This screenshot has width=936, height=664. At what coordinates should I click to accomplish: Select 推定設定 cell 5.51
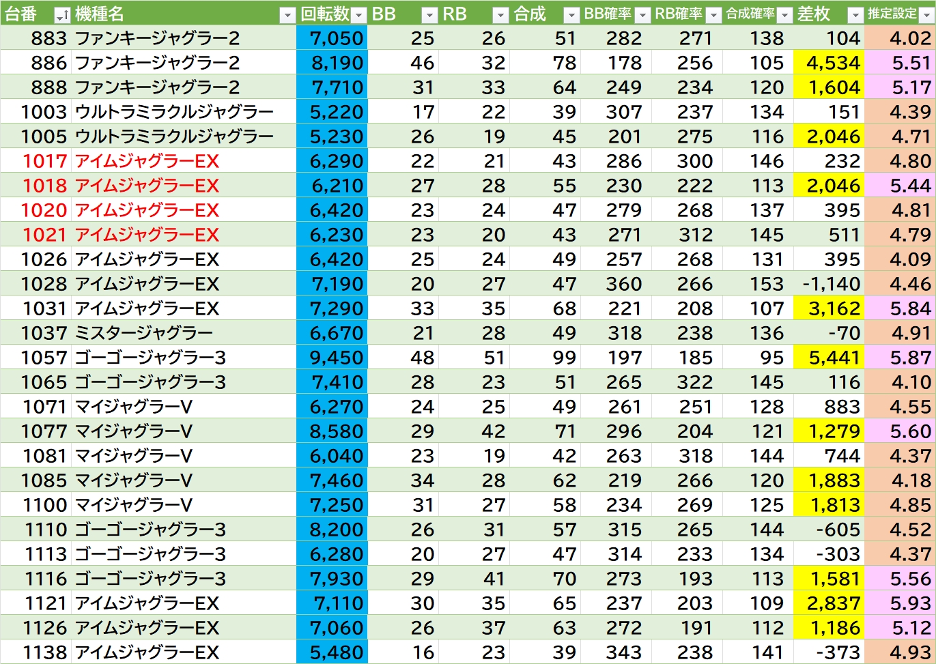point(900,63)
